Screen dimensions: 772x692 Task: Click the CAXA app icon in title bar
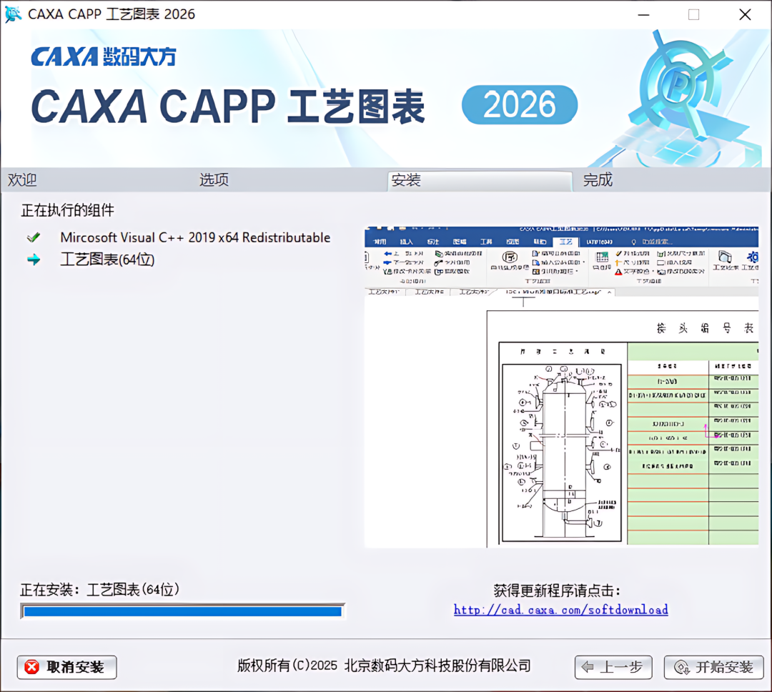tap(13, 14)
